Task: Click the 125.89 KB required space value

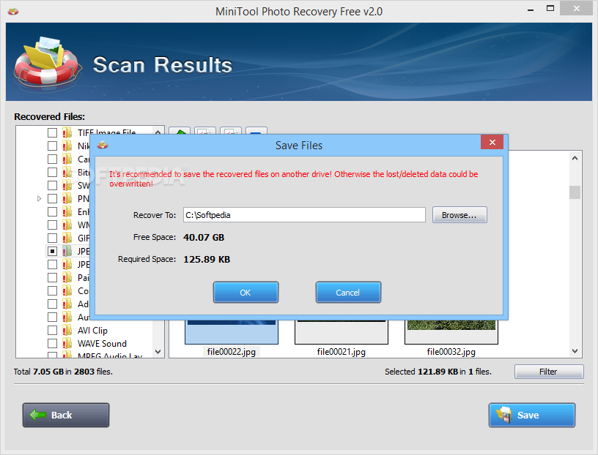Action: click(x=207, y=260)
